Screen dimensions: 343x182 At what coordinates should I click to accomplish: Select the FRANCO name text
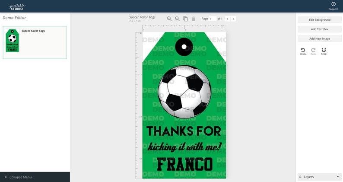click(x=185, y=164)
